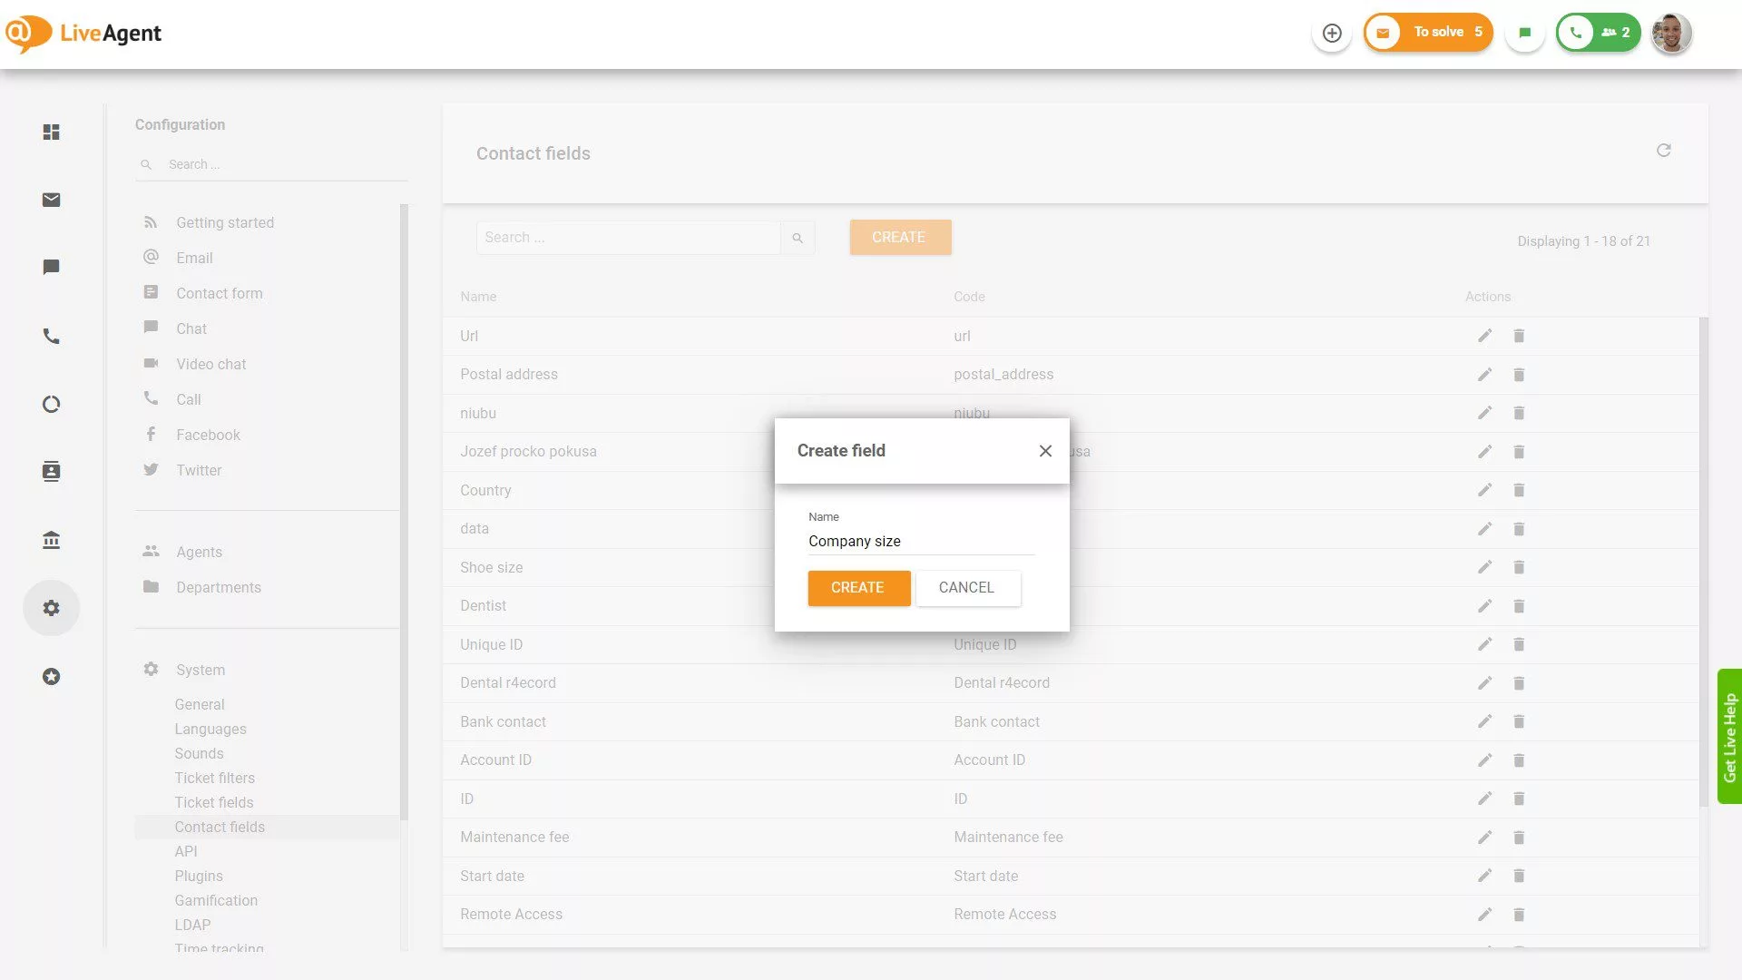Click the Name input containing Company size
This screenshot has width=1742, height=980.
click(921, 541)
